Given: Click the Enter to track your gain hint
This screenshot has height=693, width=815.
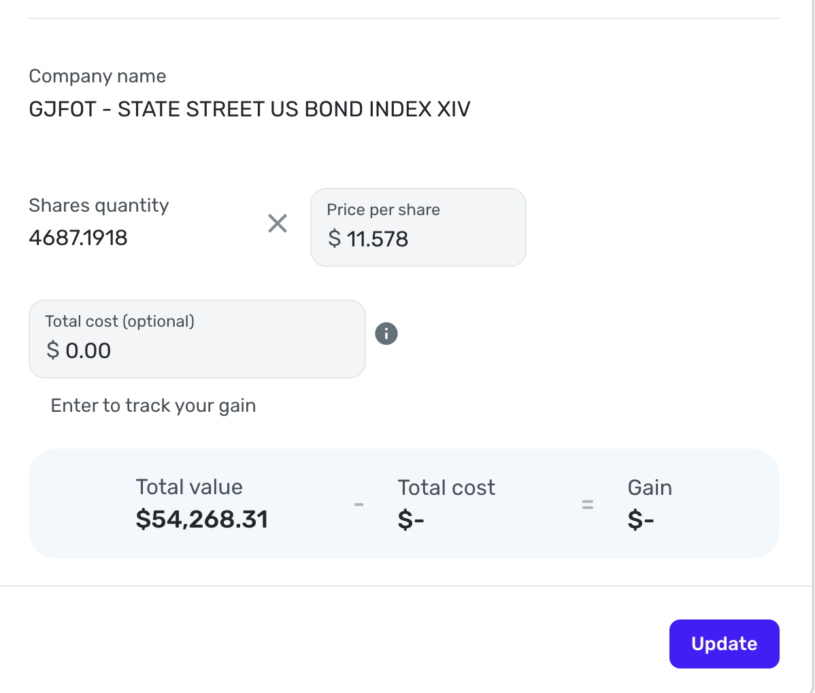Looking at the screenshot, I should [153, 406].
